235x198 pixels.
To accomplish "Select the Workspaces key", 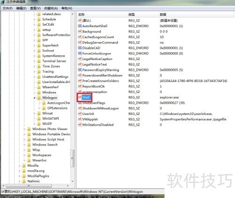I will (x=42, y=155).
